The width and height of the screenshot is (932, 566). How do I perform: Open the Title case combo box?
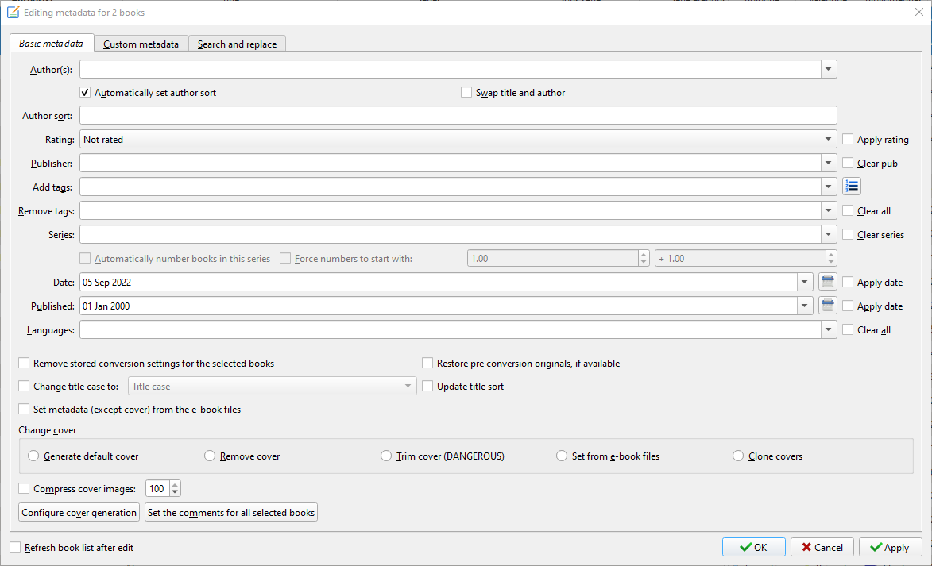pyautogui.click(x=273, y=386)
